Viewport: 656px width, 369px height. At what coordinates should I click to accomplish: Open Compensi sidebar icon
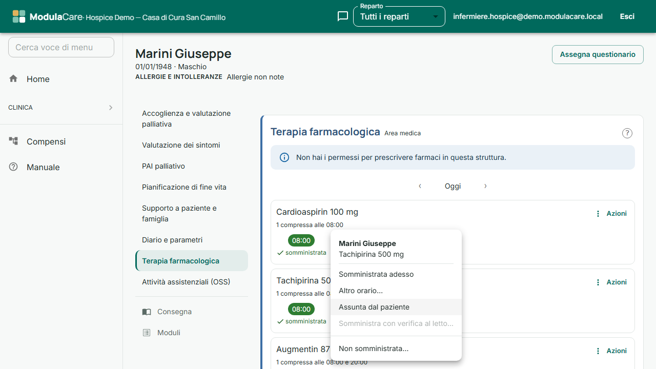[x=13, y=141]
